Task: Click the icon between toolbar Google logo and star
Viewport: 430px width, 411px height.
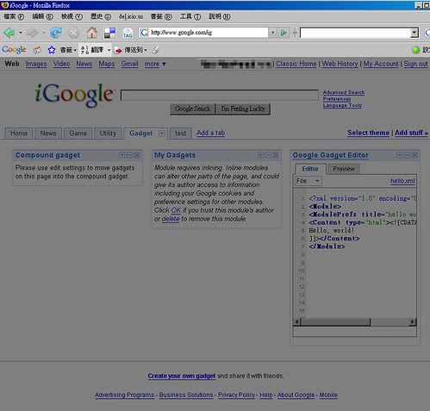Action: pyautogui.click(x=37, y=50)
